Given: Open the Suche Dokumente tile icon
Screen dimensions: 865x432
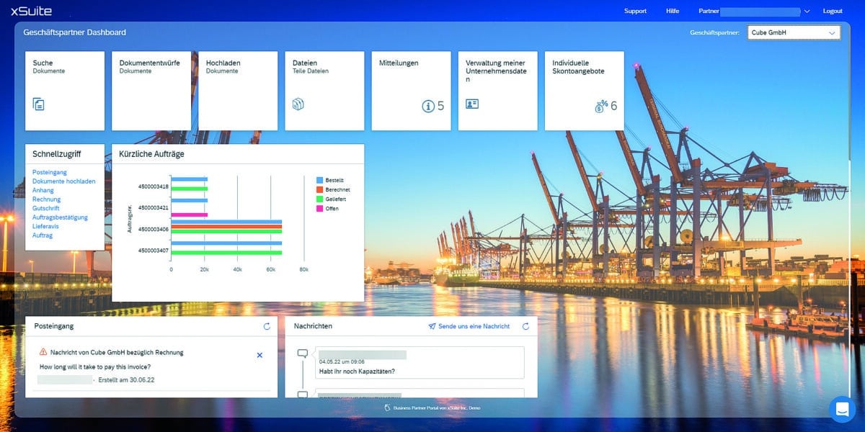Looking at the screenshot, I should tap(39, 104).
